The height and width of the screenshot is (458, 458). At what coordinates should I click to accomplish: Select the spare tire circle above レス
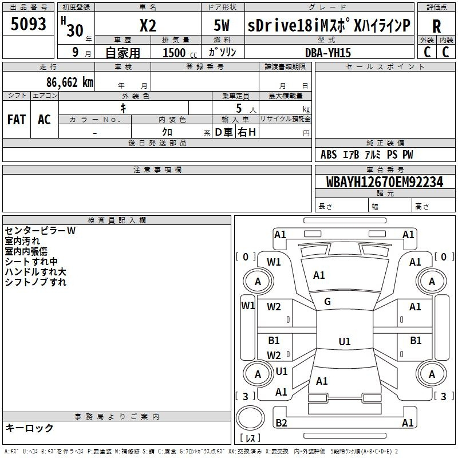[250, 419]
